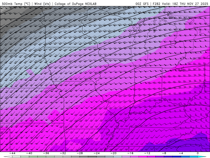Click the -12 color scale label

(x=147, y=153)
